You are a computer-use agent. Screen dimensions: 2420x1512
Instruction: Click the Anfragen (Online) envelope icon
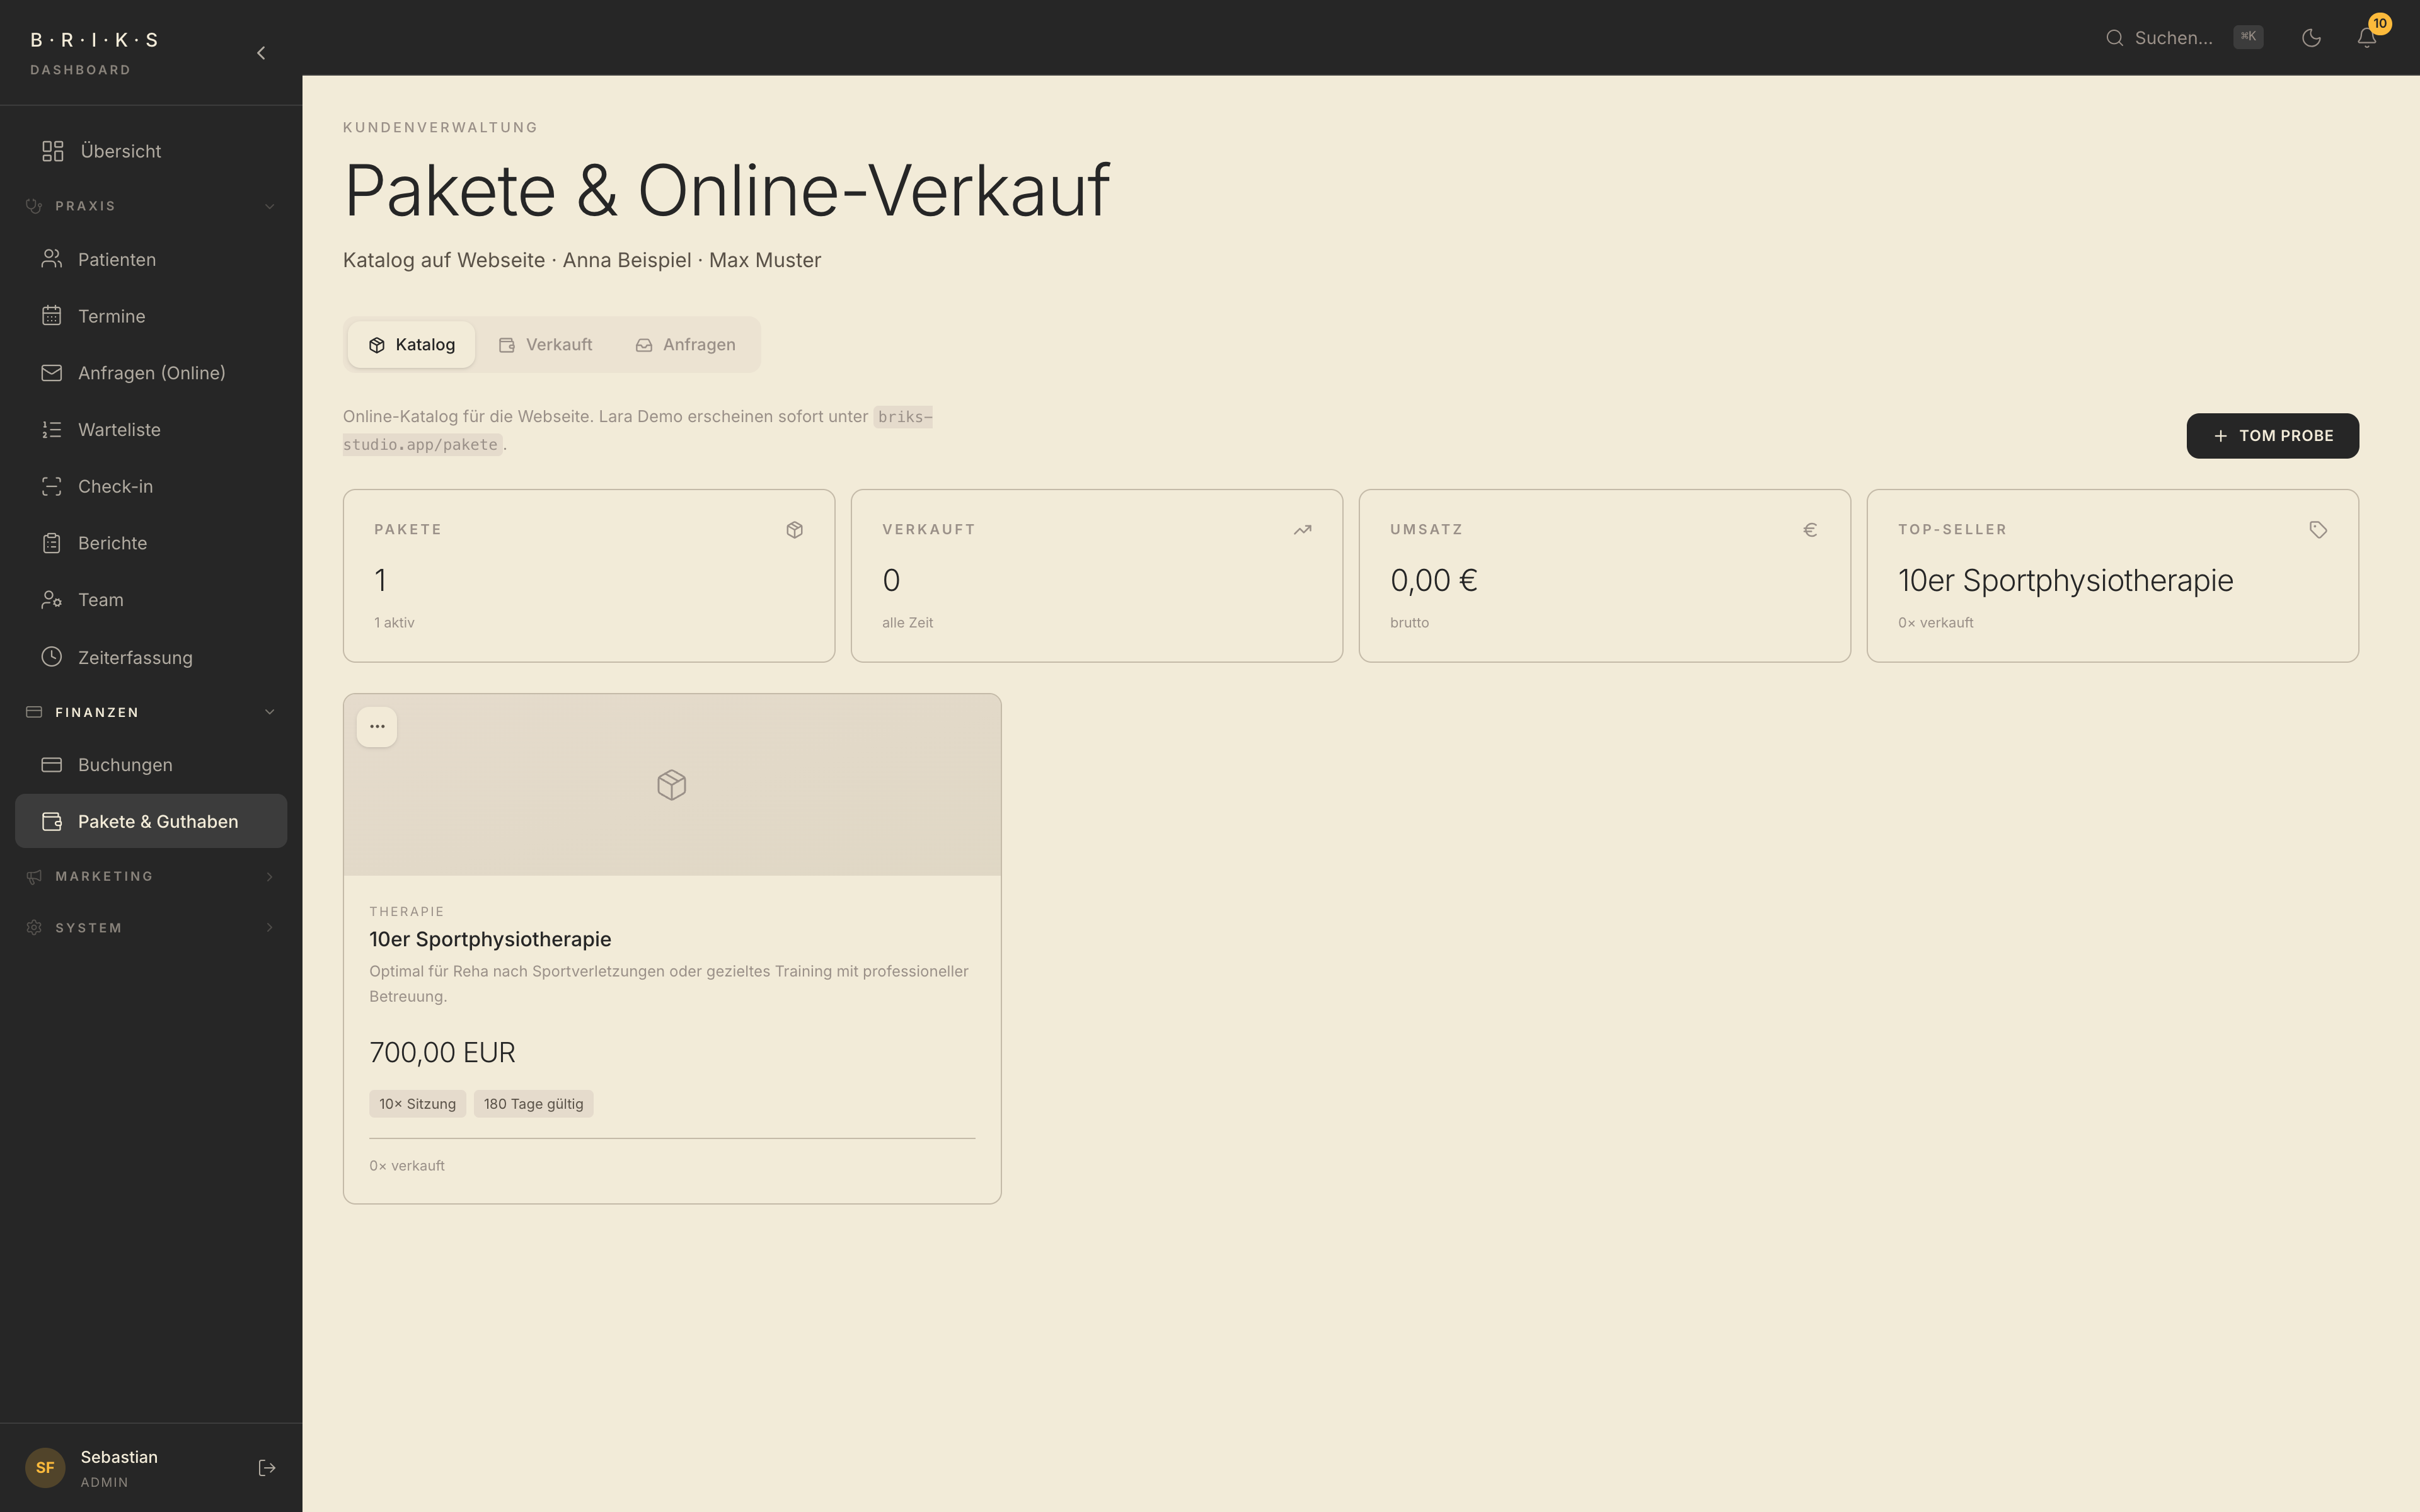point(52,373)
